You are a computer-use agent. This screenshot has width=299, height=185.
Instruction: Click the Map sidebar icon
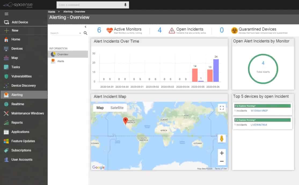pos(6,58)
